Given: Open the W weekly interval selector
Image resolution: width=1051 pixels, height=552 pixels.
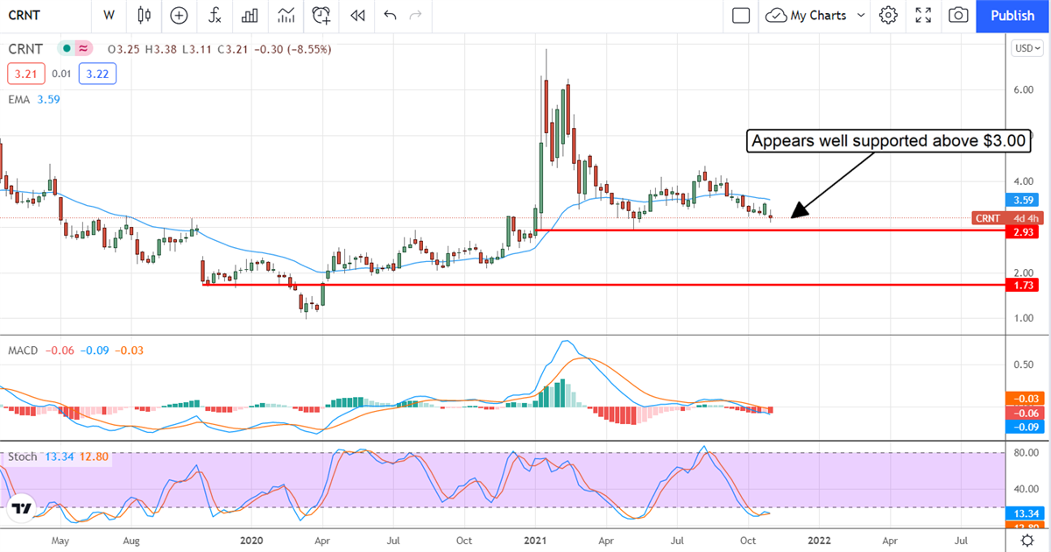Looking at the screenshot, I should tap(109, 15).
